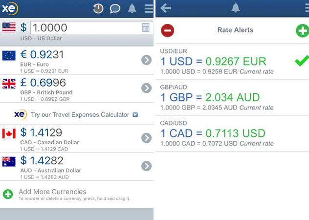Select the CAD/USD rate alert entry
The image size is (309, 220).
coord(232,133)
